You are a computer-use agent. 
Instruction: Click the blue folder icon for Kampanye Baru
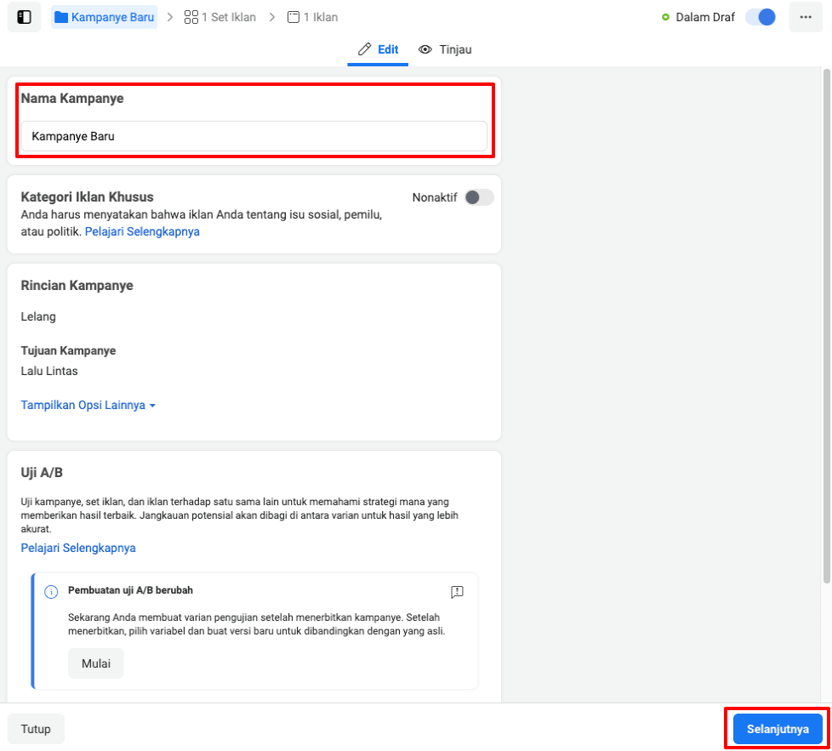[x=61, y=17]
